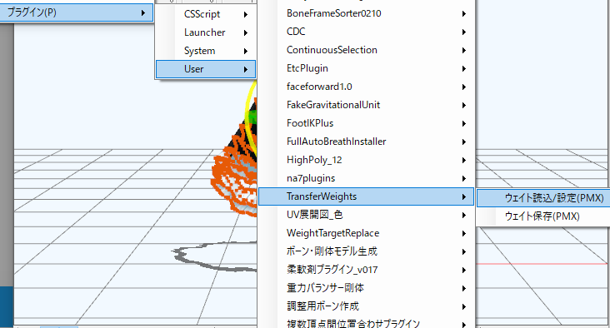610x328 pixels.
Task: Open BoneFrameSorter0210 plugin entry
Action: (366, 13)
